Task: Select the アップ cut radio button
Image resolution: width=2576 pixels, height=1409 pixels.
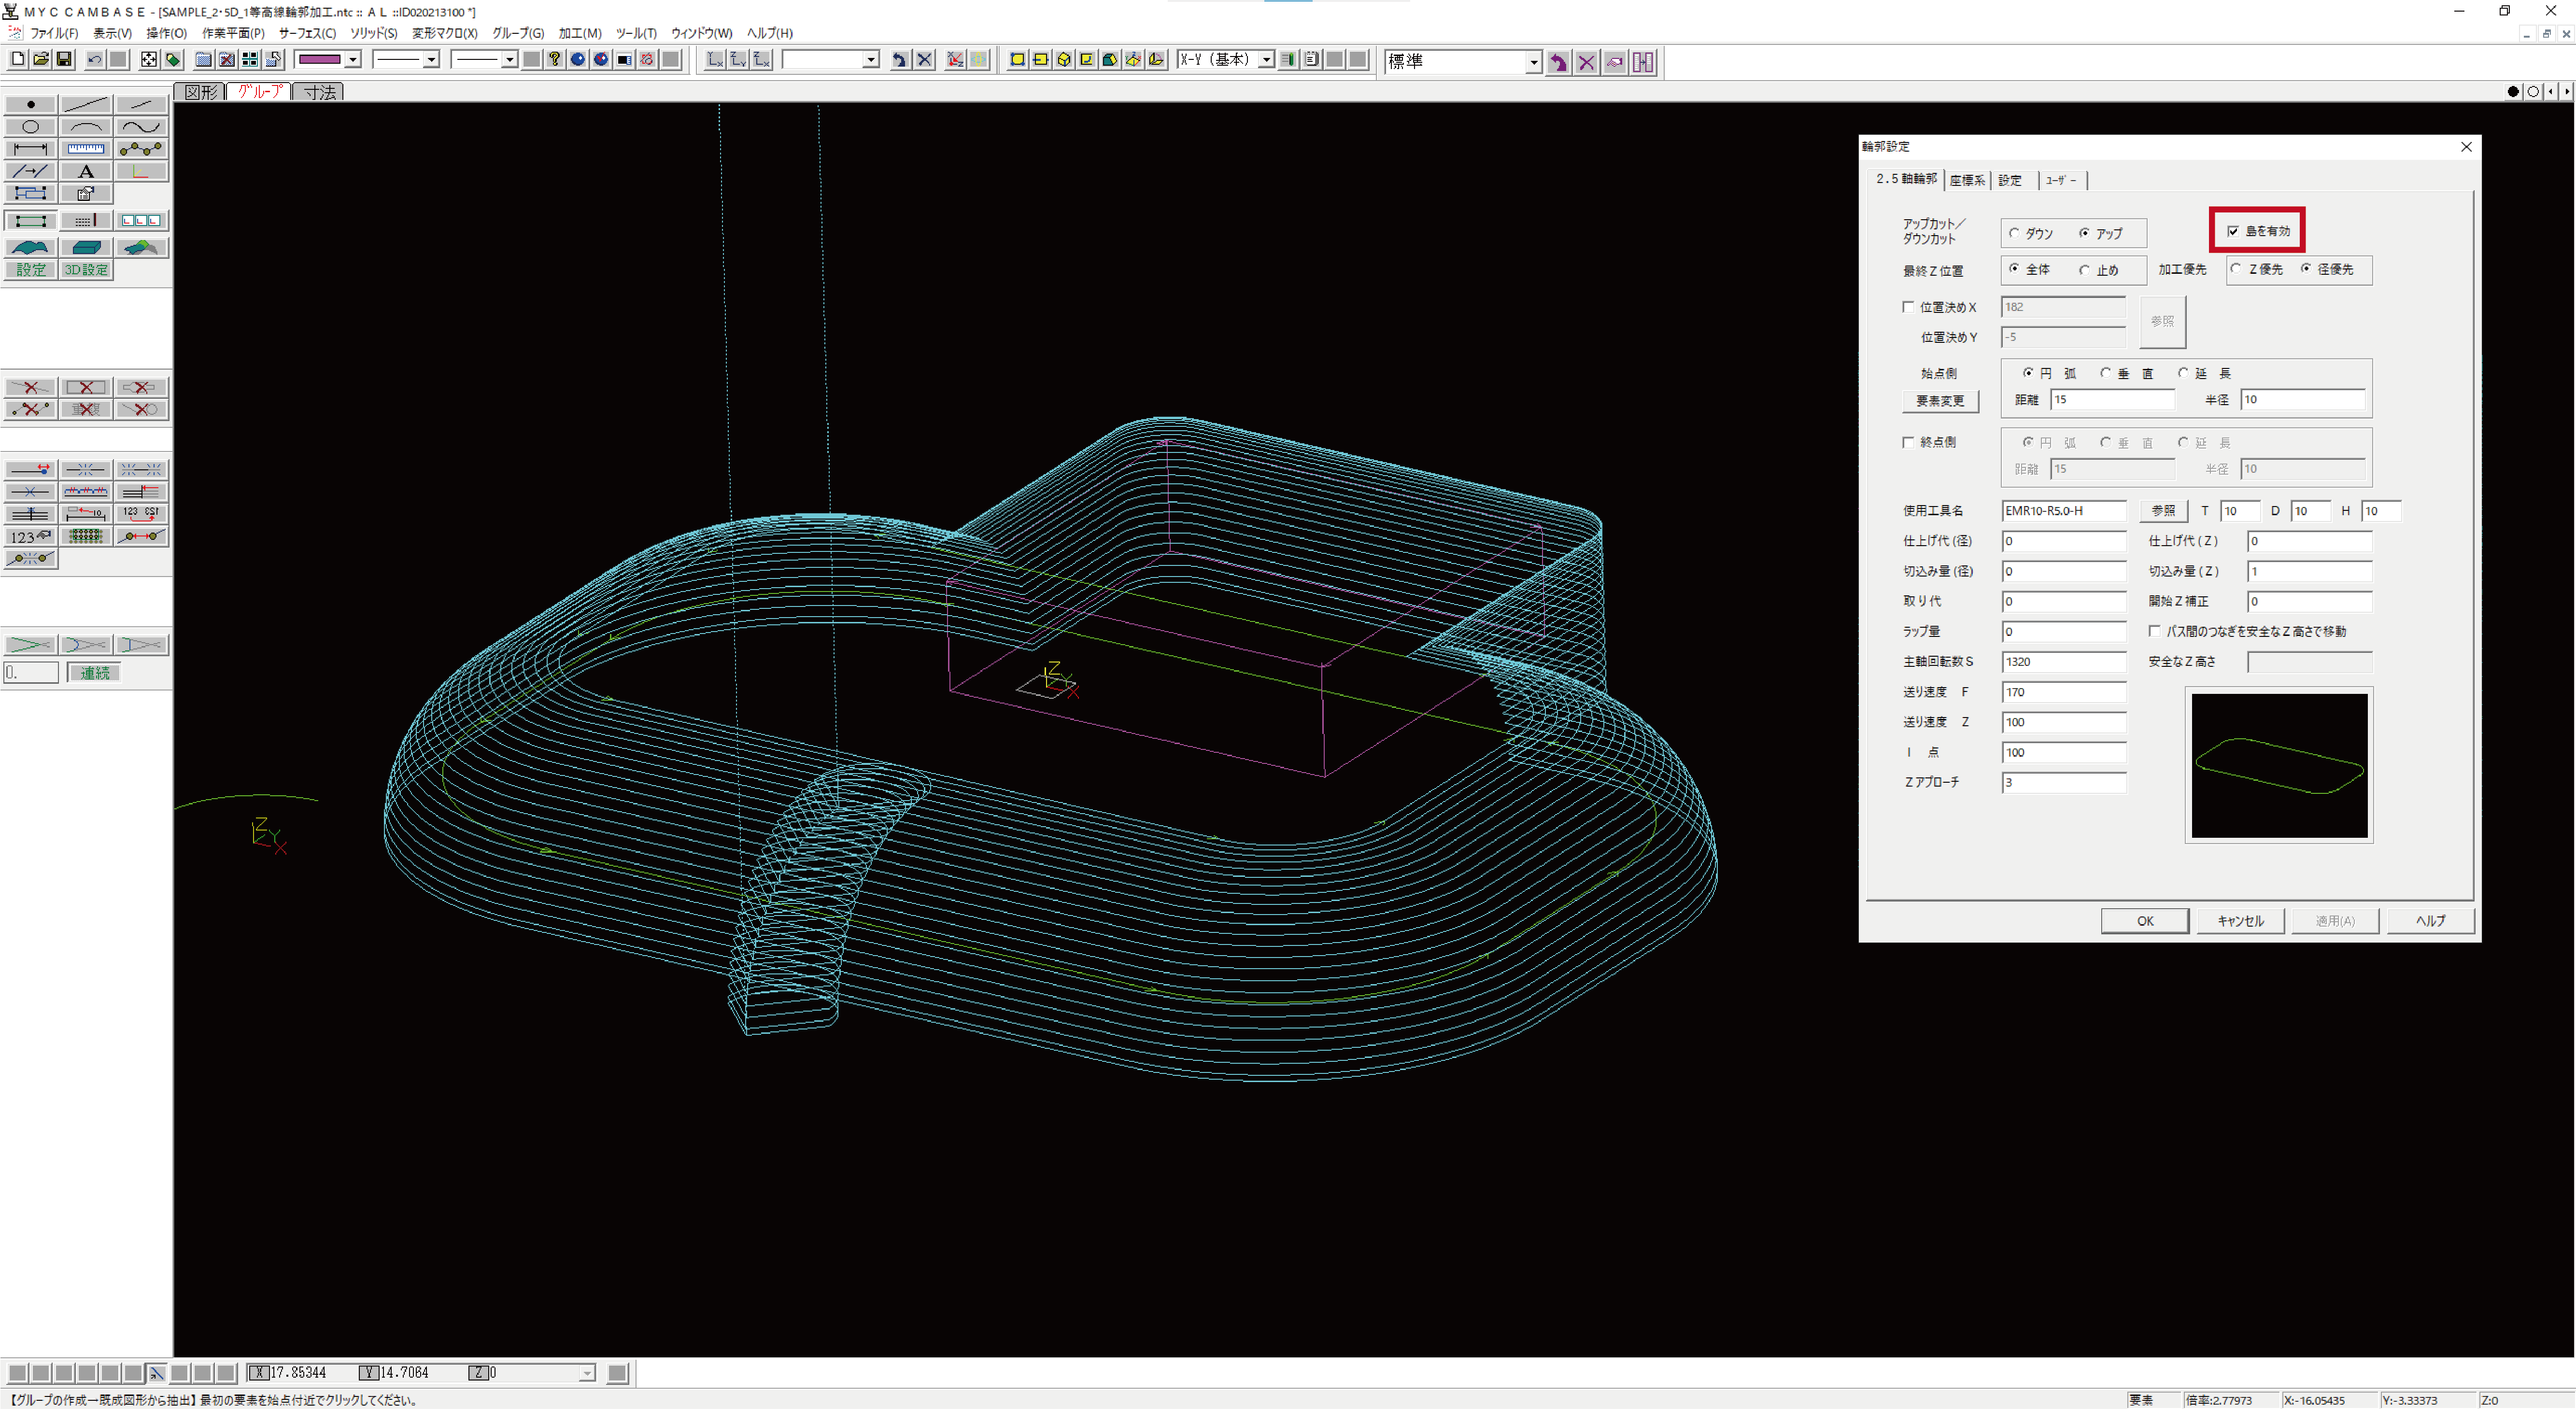Action: click(2084, 233)
